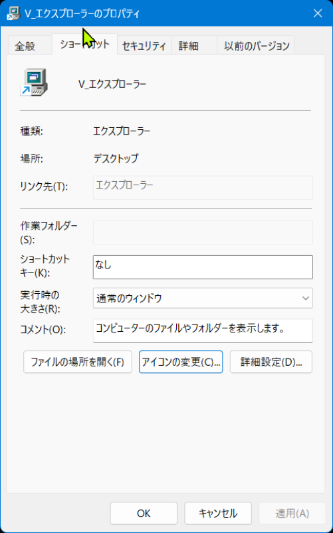Open the 以前のバージョン tab
Image resolution: width=333 pixels, height=533 pixels.
point(256,45)
